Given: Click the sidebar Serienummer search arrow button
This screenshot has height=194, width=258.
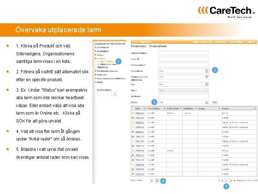Looking at the screenshot, I should click(115, 94).
